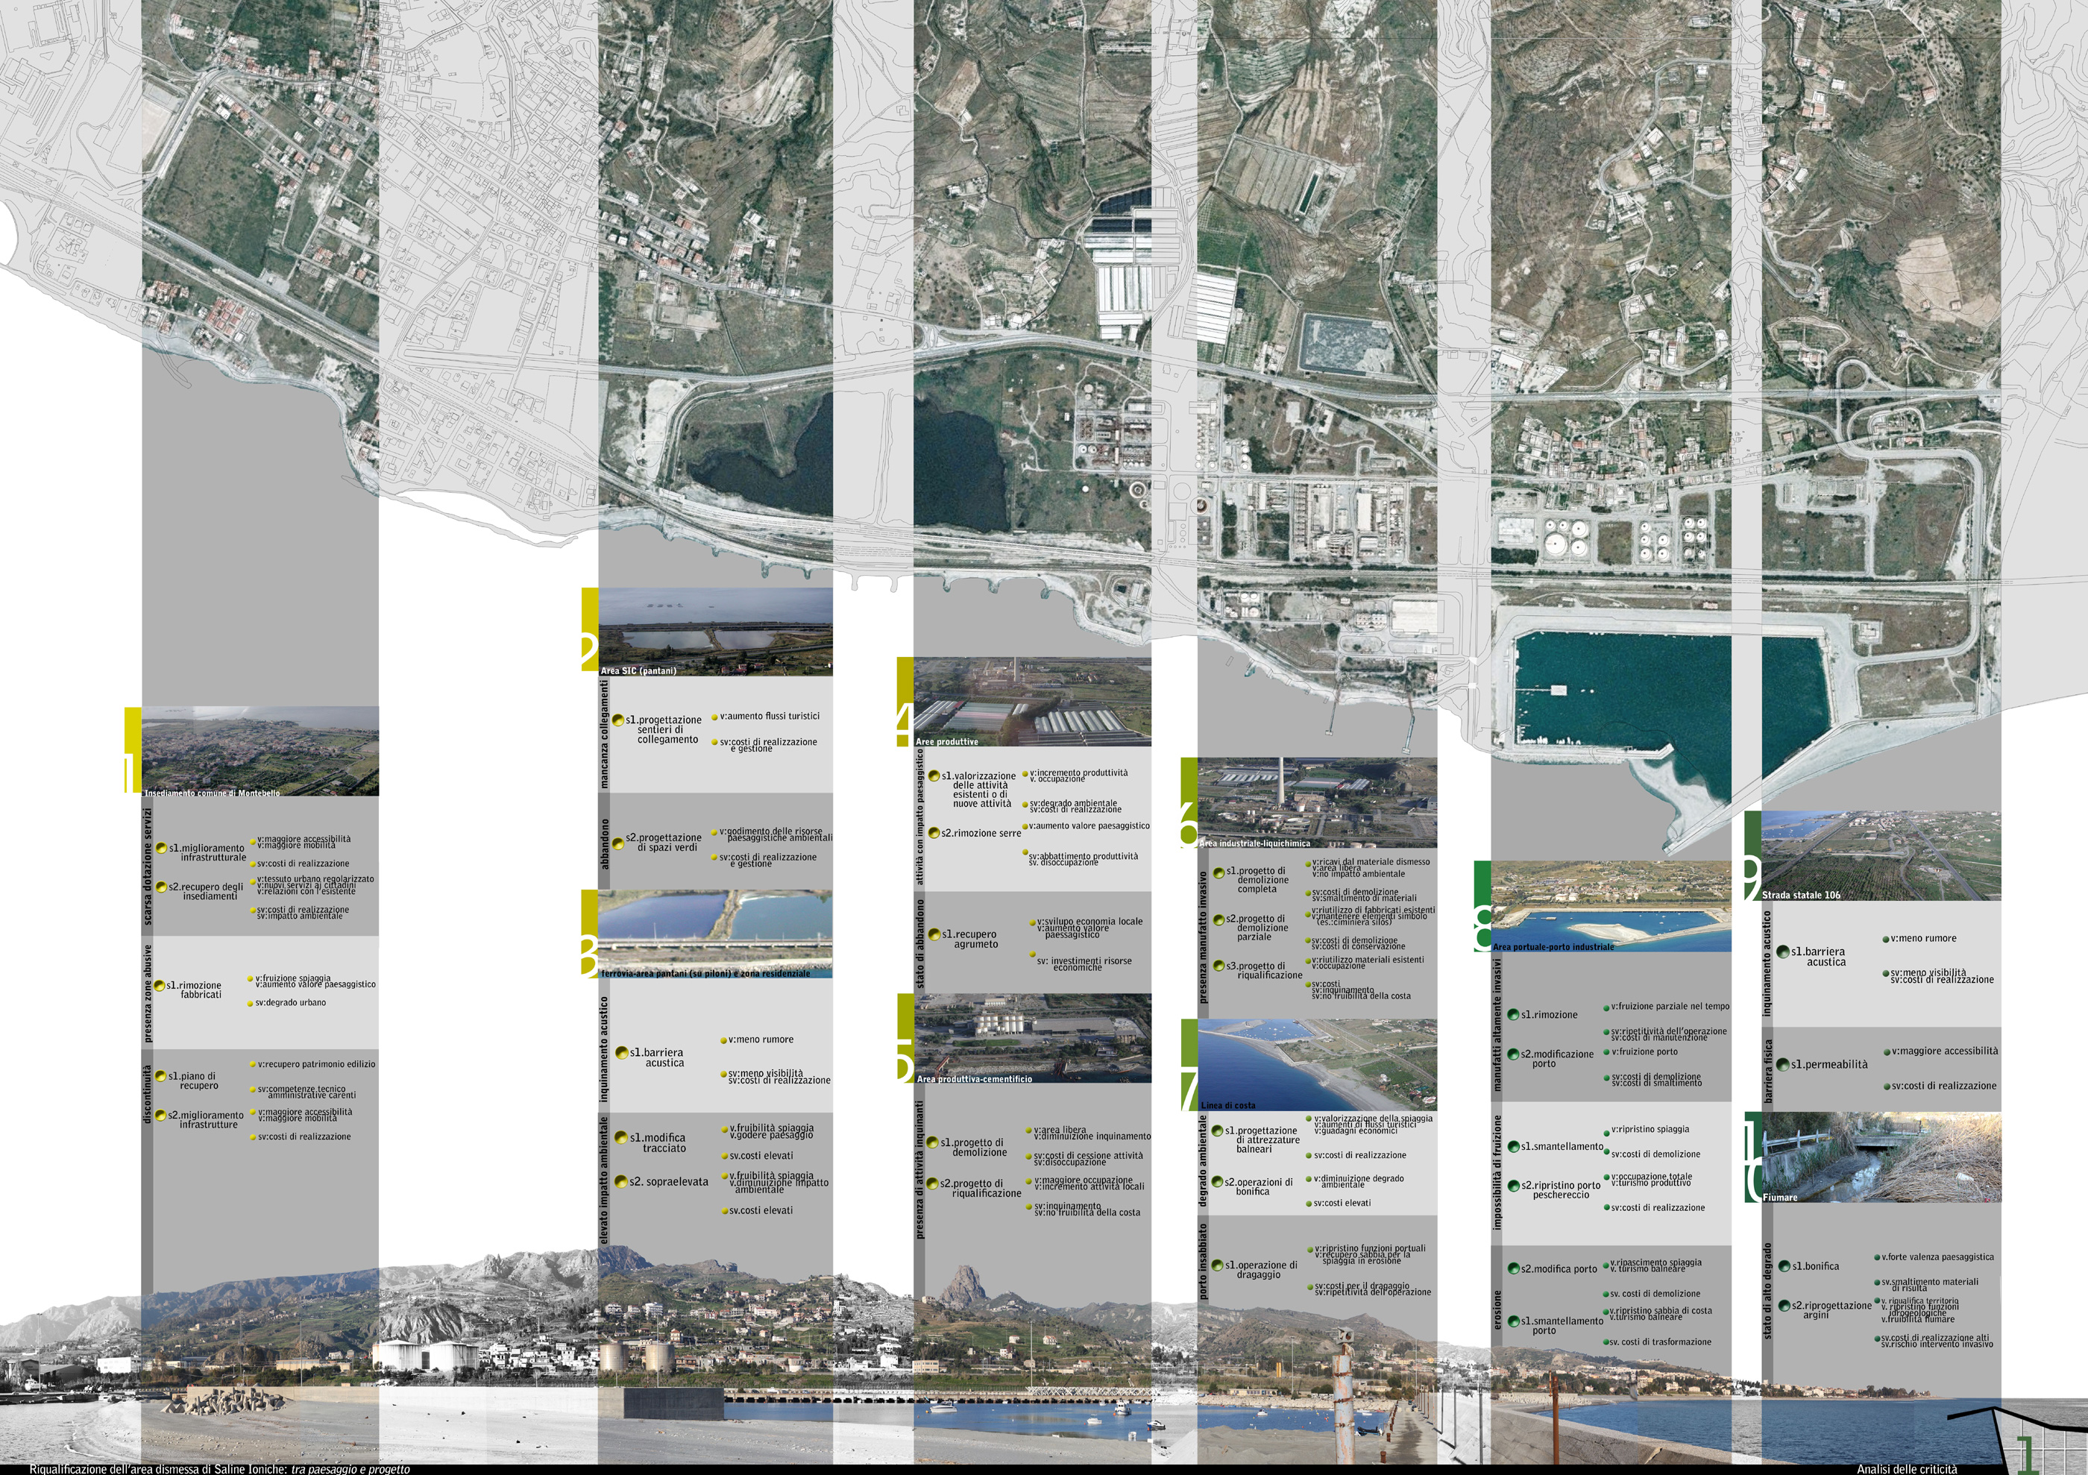Image resolution: width=2088 pixels, height=1475 pixels.
Task: Open the Fiumare photo
Action: point(1881,1157)
